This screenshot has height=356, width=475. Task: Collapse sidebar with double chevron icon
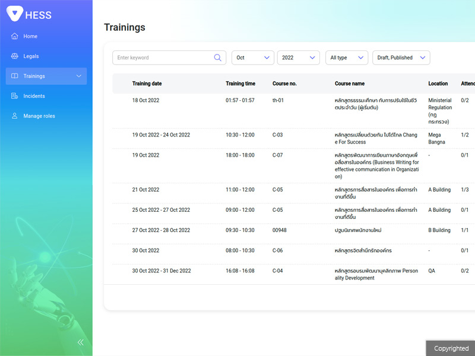(80, 342)
